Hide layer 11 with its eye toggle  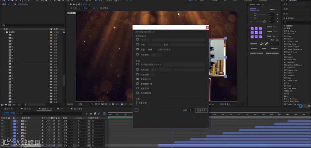point(2,124)
